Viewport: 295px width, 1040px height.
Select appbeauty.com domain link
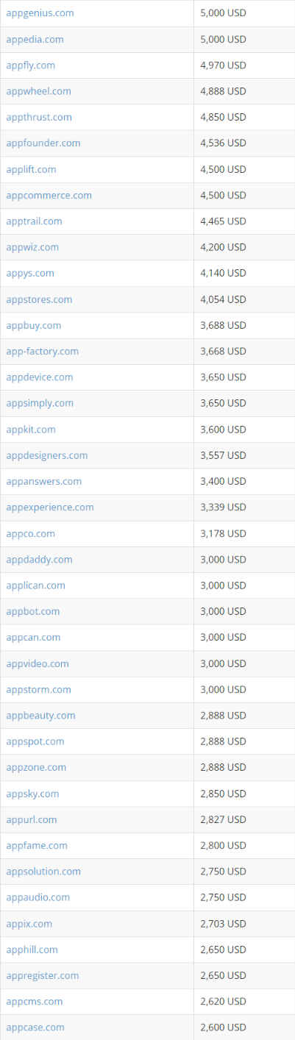point(40,715)
